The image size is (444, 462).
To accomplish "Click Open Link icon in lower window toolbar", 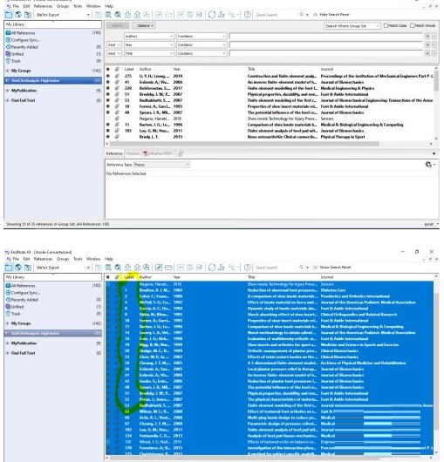I will (159, 268).
